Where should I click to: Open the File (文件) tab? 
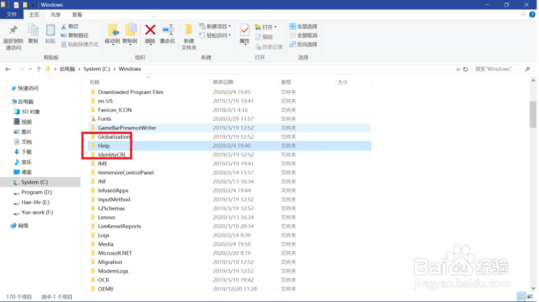12,15
